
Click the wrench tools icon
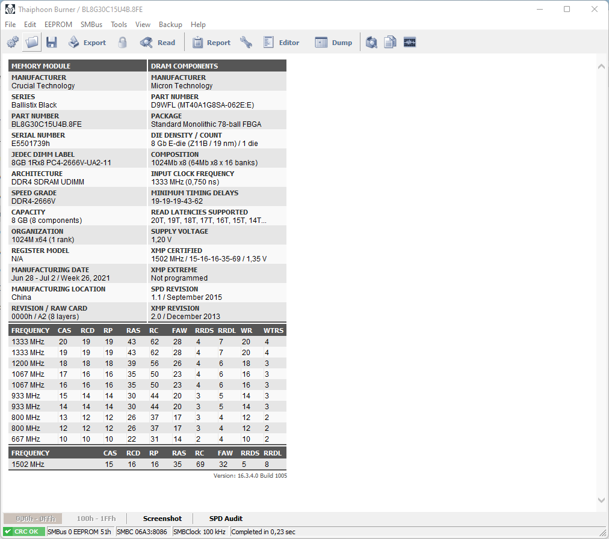[x=246, y=42]
